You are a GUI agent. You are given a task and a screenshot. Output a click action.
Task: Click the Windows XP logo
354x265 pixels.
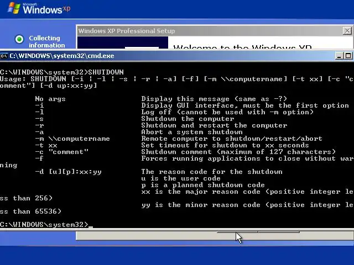(x=39, y=8)
